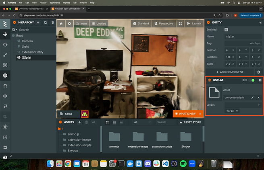Click the viewport home icon

(61, 24)
